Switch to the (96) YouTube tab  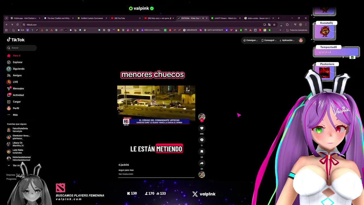[x=125, y=18]
